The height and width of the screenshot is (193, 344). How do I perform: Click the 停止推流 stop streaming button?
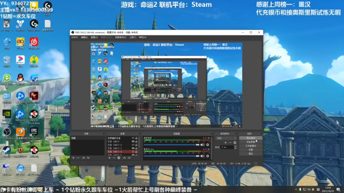pos(251,138)
